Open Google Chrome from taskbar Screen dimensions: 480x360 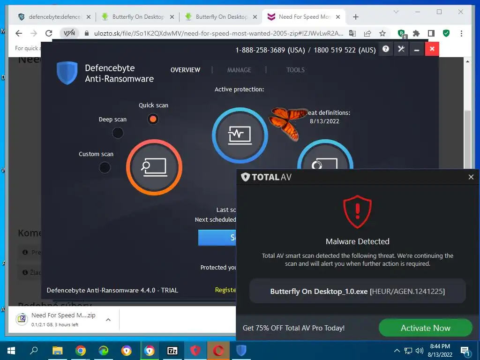80,351
